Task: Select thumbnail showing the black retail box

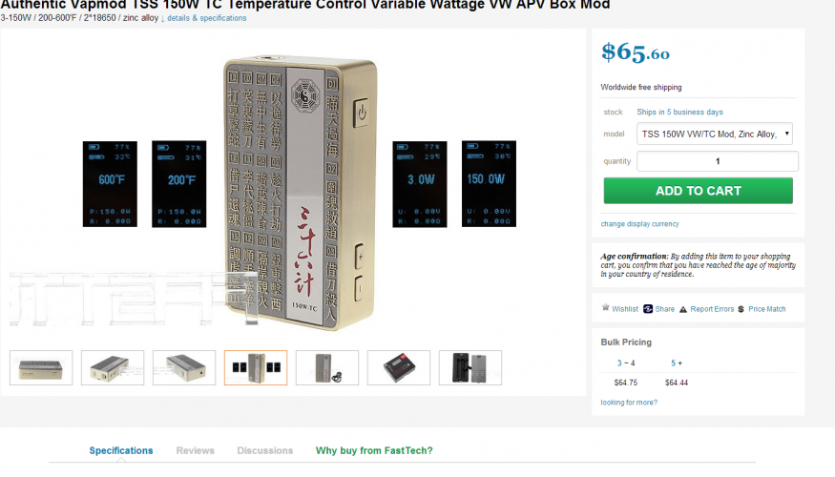Action: 398,367
